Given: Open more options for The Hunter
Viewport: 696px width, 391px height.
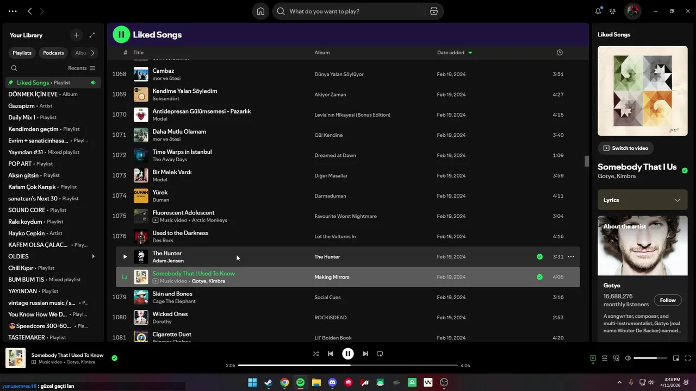Looking at the screenshot, I should click(x=571, y=257).
